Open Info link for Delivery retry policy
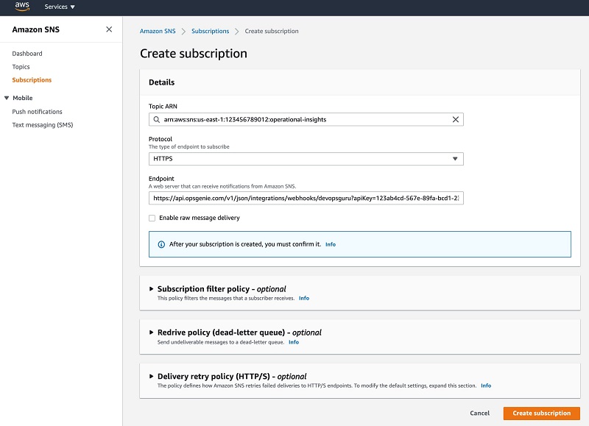The height and width of the screenshot is (426, 589). coord(486,386)
